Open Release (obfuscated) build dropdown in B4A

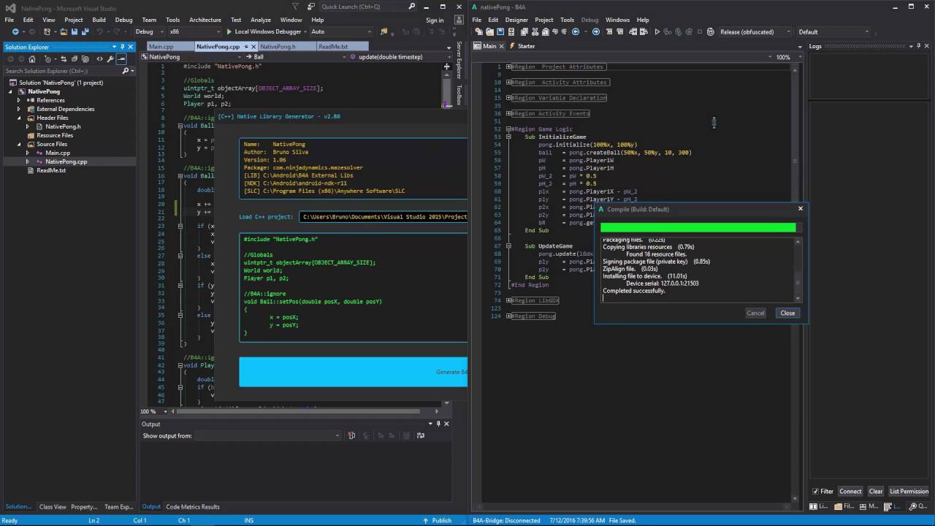[755, 31]
